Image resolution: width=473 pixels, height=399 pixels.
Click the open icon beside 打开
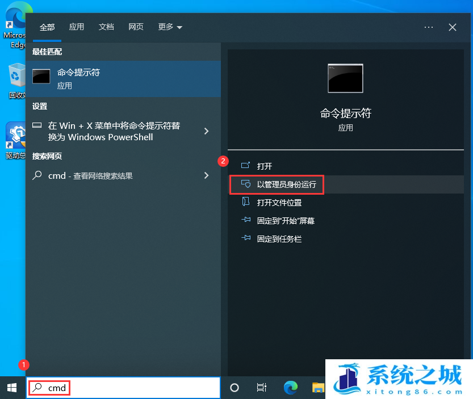[x=245, y=165]
